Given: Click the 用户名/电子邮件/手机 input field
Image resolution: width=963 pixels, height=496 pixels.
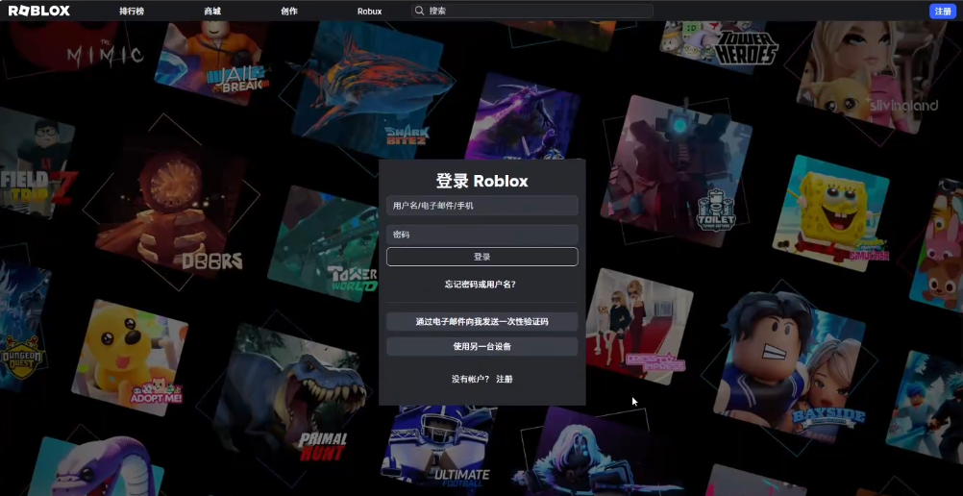Looking at the screenshot, I should 481,206.
